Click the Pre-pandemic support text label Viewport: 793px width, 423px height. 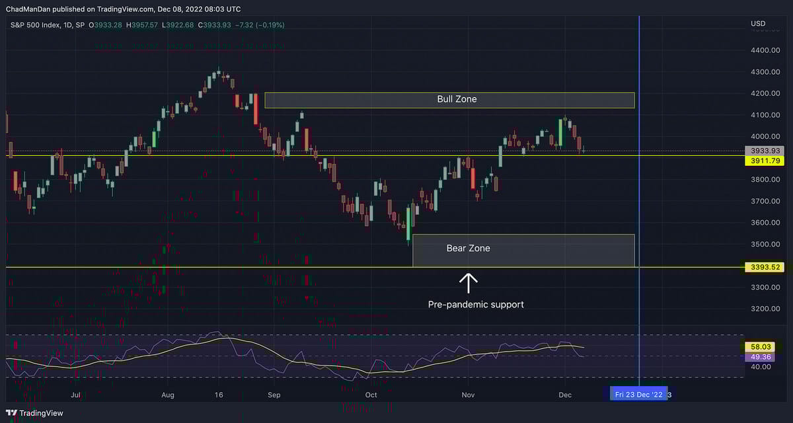tap(476, 305)
